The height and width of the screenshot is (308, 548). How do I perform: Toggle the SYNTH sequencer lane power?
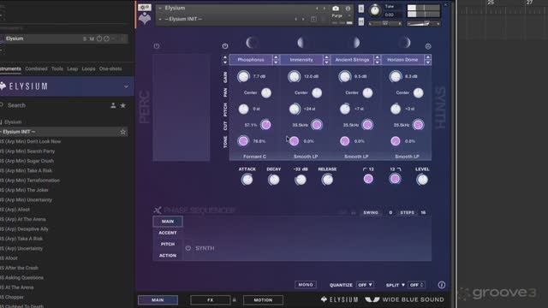pyautogui.click(x=188, y=248)
